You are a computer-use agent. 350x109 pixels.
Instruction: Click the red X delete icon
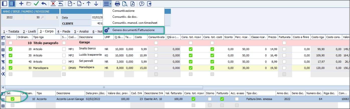coord(53,4)
